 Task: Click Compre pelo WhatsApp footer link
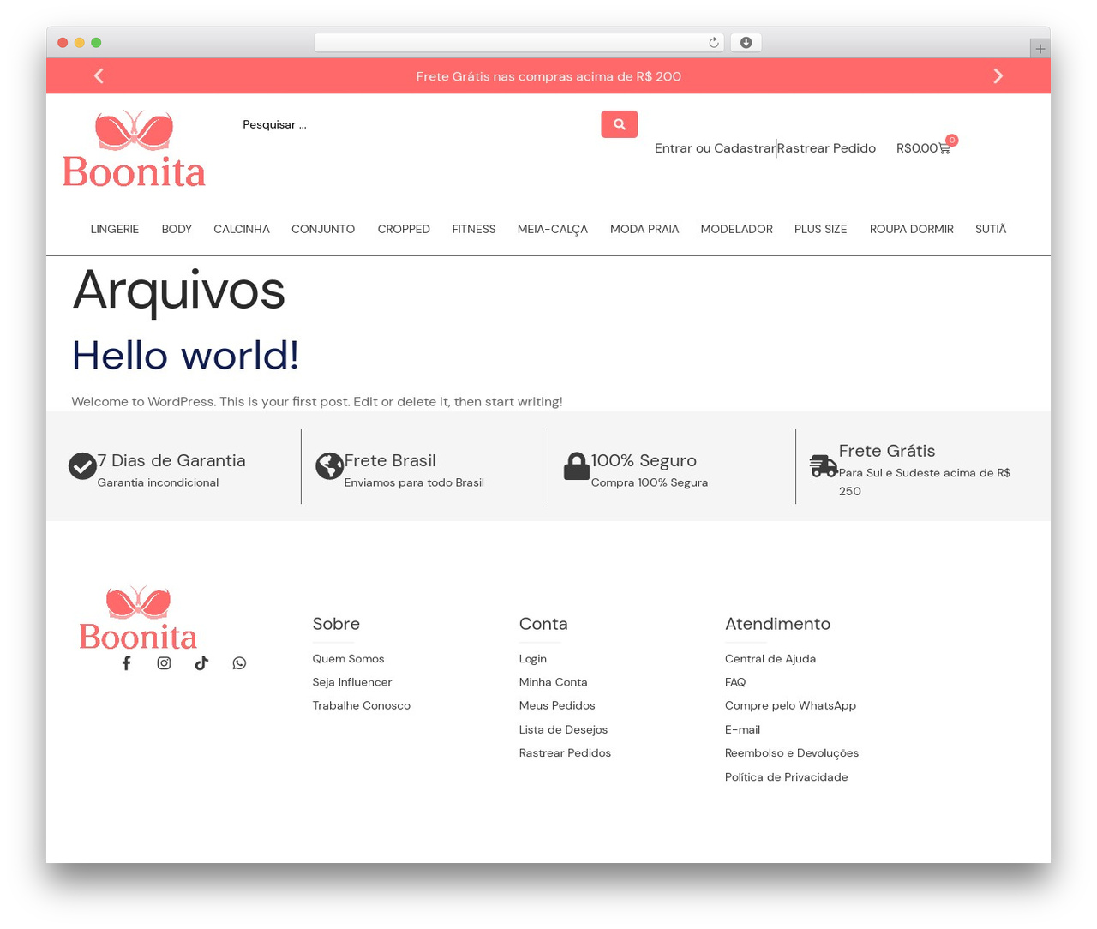coord(790,706)
